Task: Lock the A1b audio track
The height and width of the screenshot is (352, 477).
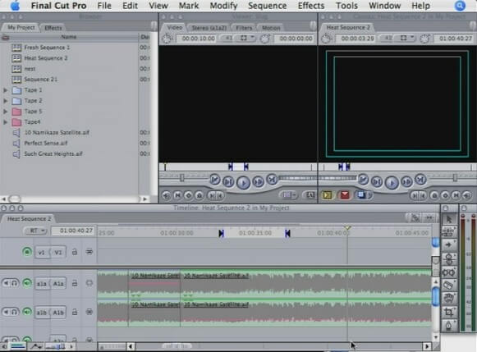Action: click(x=74, y=312)
